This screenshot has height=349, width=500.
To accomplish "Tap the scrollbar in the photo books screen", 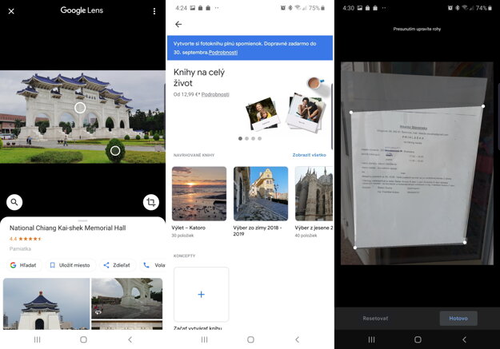I will [332, 117].
